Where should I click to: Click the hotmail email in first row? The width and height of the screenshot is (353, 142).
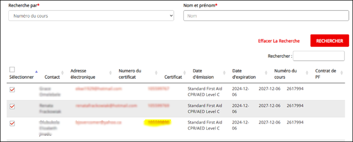coord(98,89)
